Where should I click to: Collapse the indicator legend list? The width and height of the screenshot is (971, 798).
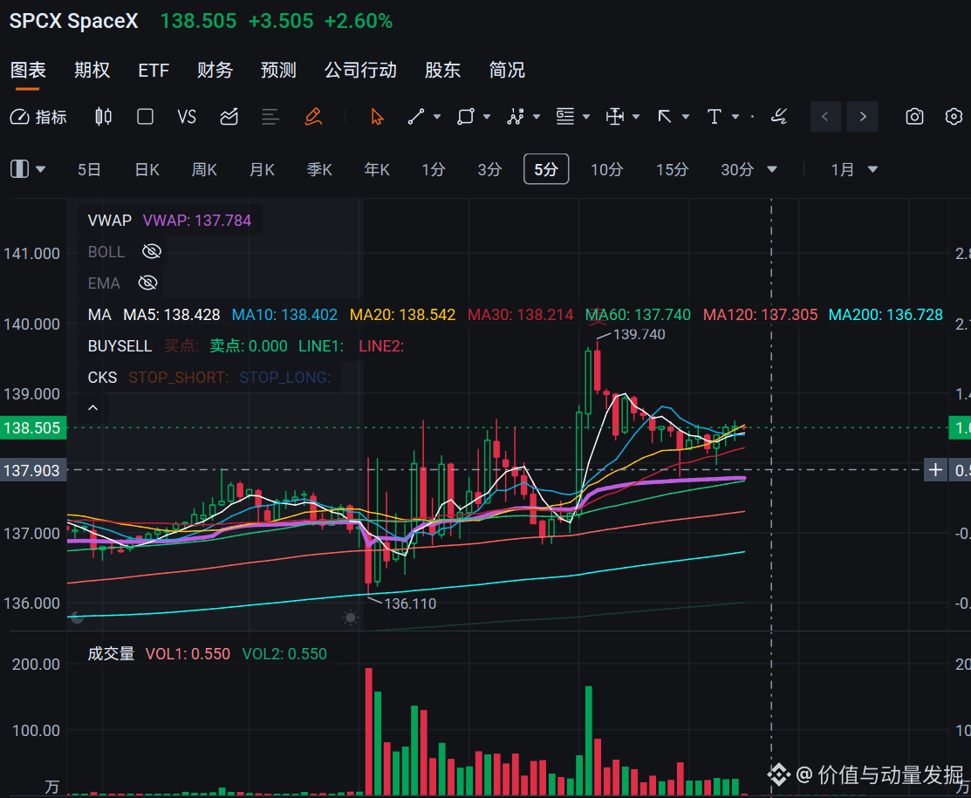click(x=92, y=408)
